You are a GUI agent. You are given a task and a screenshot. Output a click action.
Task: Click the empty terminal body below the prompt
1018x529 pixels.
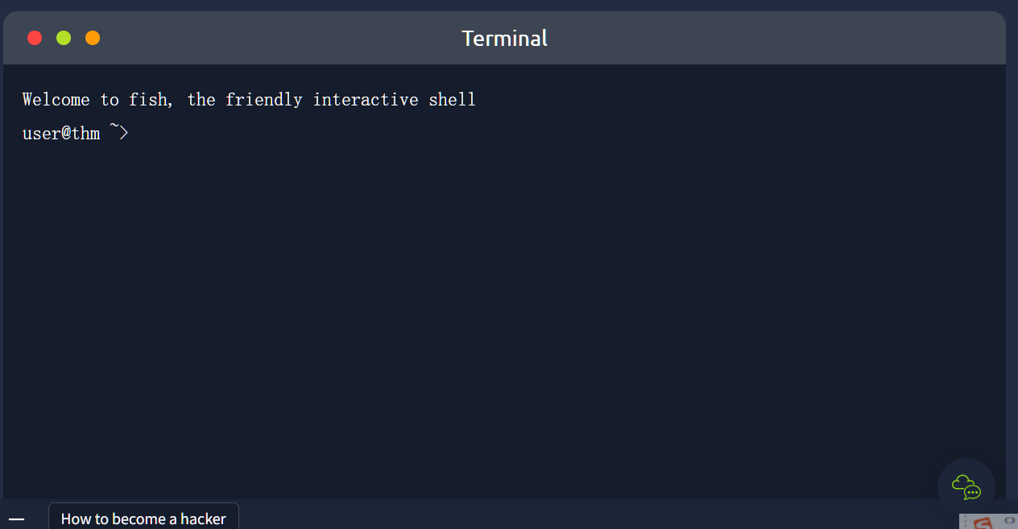coord(483,322)
